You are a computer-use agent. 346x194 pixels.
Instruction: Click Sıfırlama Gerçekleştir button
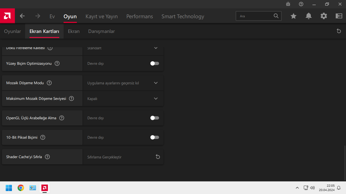(104, 157)
